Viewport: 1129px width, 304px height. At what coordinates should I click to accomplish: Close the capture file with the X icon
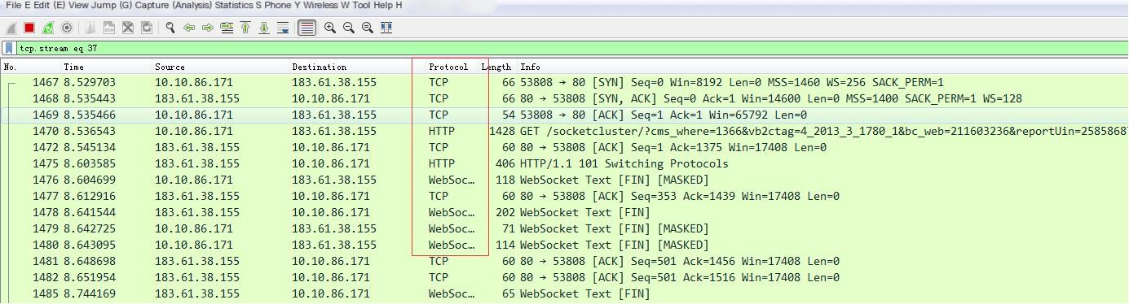128,28
